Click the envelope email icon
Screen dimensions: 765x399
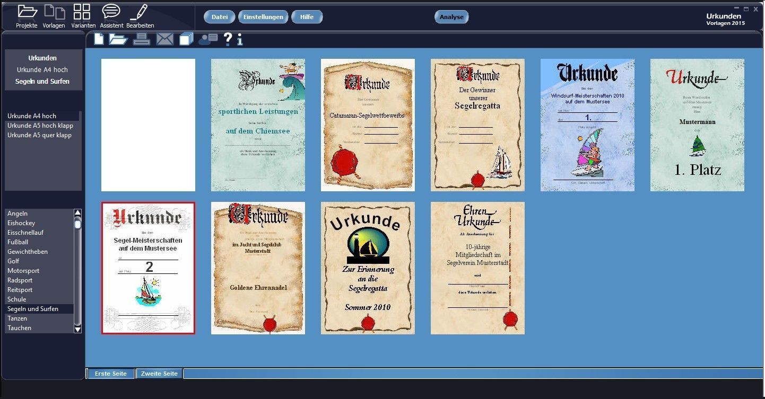point(164,39)
